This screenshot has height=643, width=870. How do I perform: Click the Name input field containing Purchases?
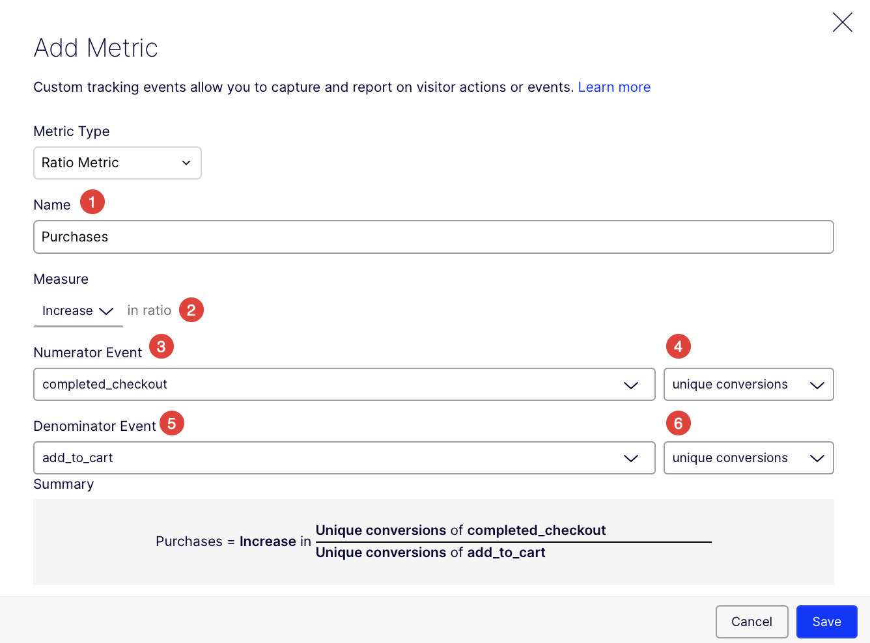433,237
